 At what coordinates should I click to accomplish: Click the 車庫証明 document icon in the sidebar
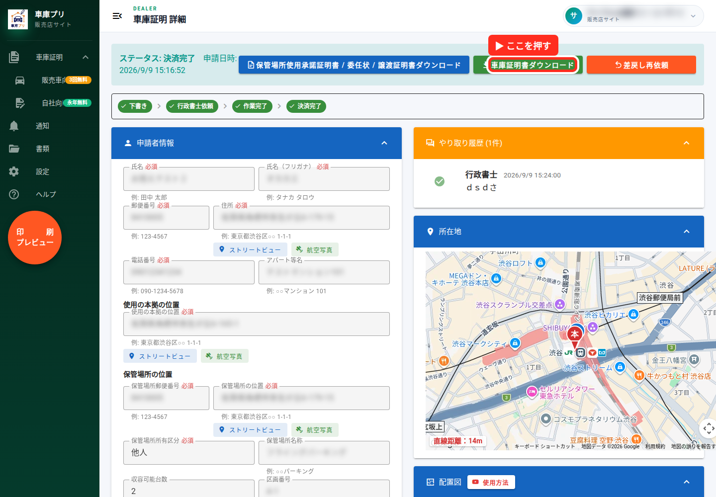click(x=14, y=57)
